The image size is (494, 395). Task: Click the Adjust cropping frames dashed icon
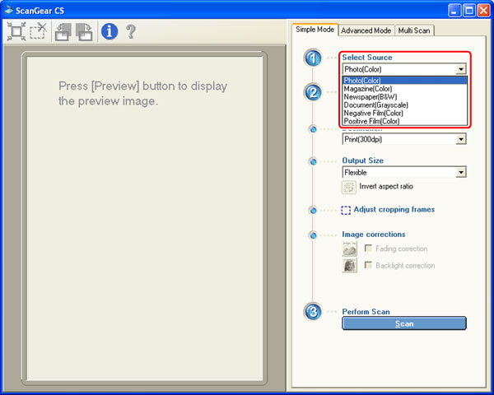(x=346, y=210)
